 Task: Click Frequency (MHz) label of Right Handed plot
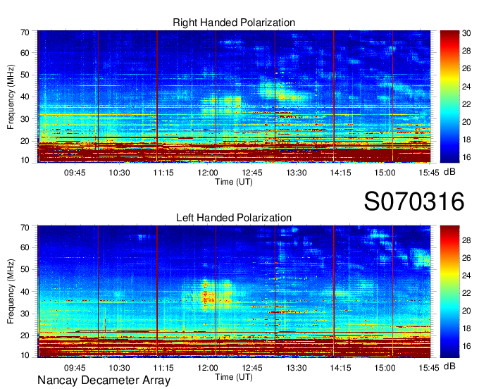click(x=11, y=97)
